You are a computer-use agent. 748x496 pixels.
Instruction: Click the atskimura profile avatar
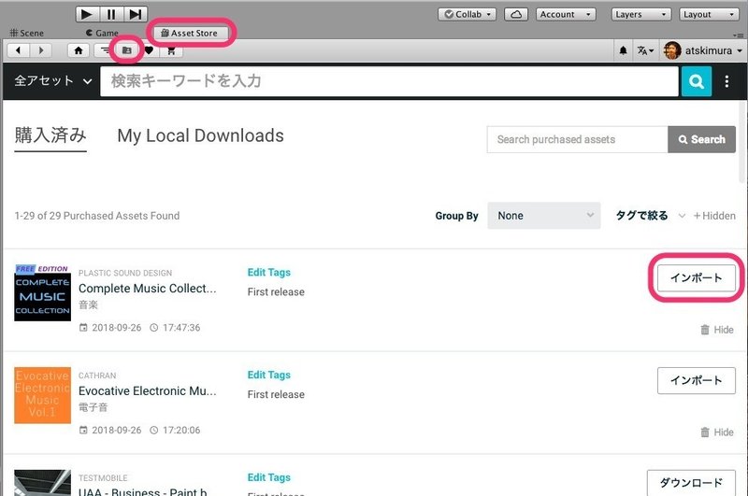672,50
